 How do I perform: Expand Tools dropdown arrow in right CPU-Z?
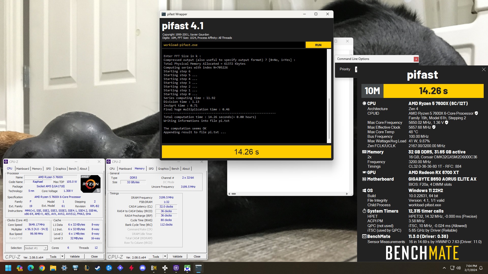coord(165,256)
